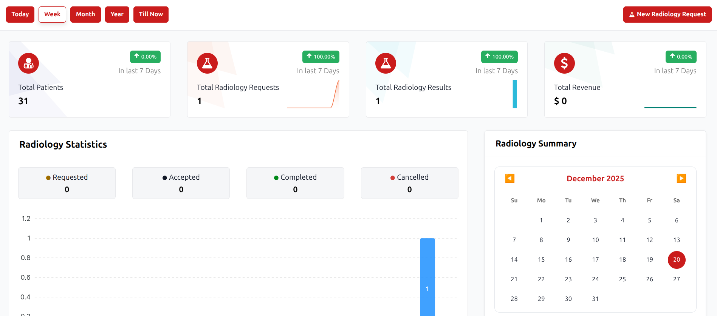Click the Completed status green dot
This screenshot has height=316, width=717.
(276, 178)
